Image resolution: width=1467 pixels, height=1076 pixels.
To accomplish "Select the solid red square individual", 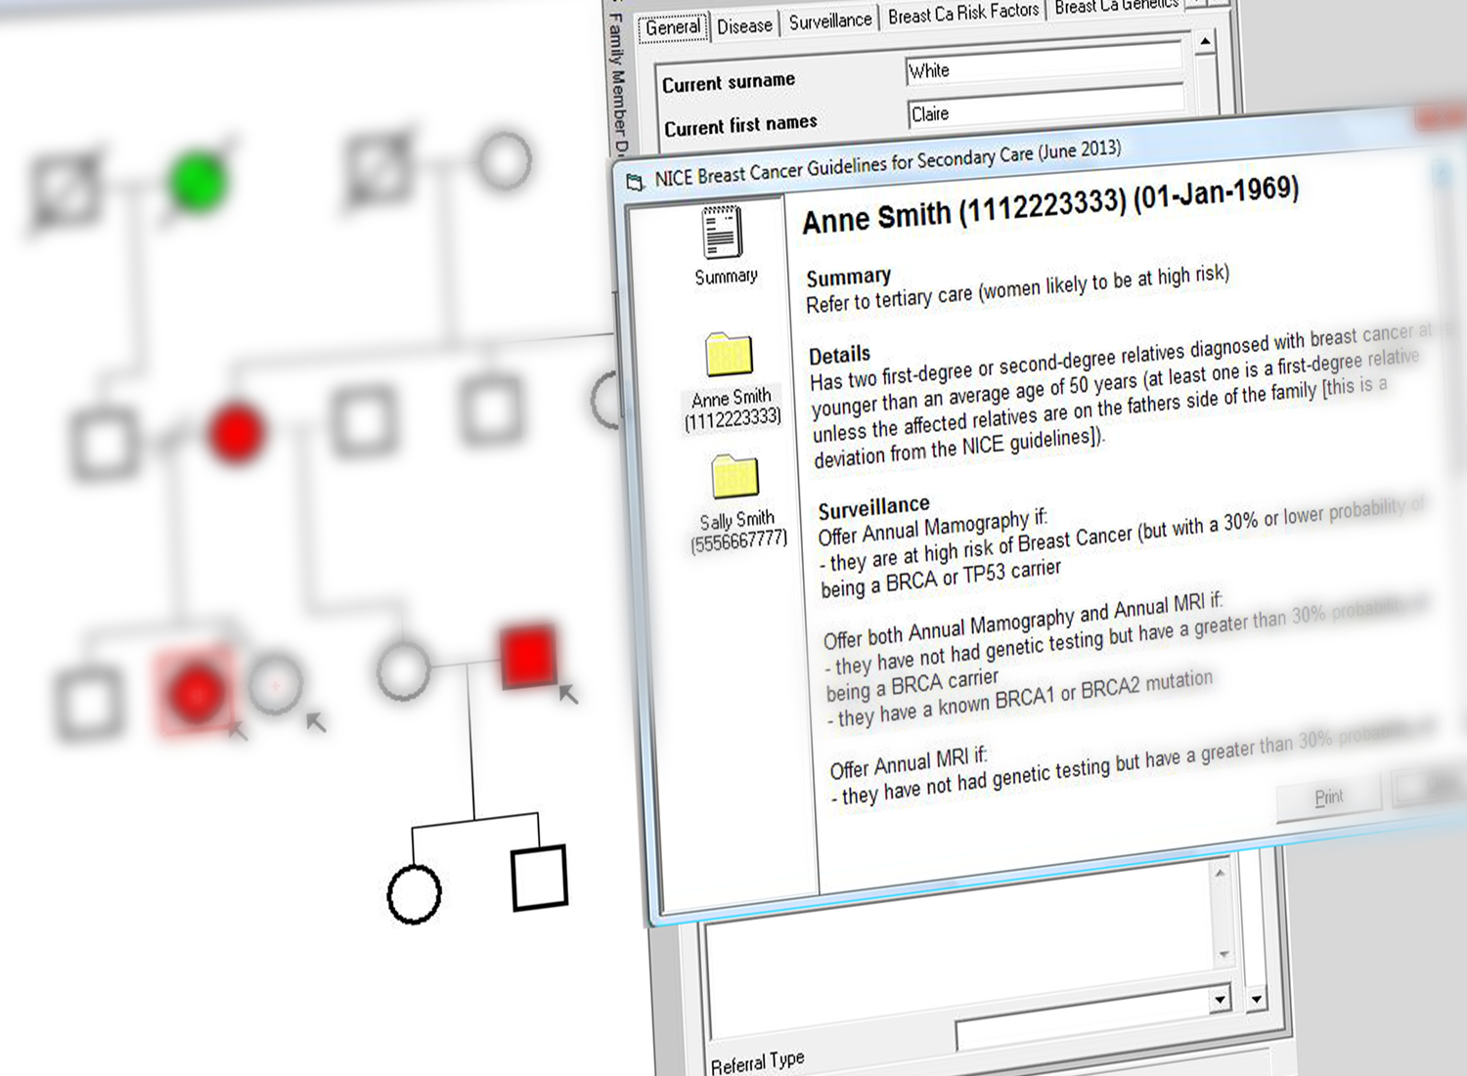I will (x=528, y=655).
